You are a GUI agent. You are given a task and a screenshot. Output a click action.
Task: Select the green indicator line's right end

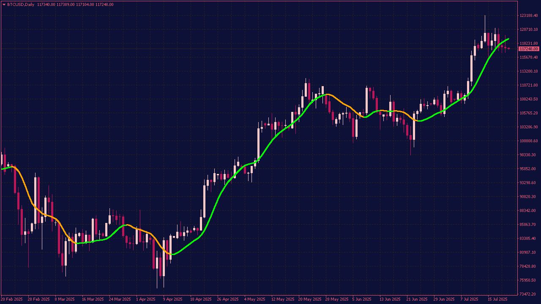click(508, 39)
